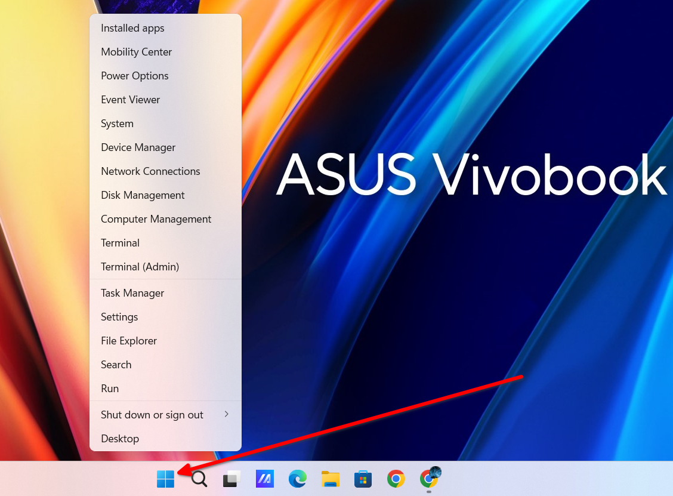Choose Power Options
Viewport: 673px width, 496px height.
[x=165, y=76]
